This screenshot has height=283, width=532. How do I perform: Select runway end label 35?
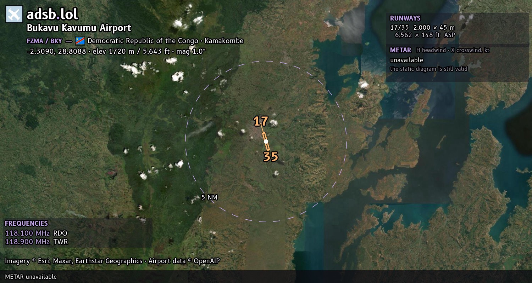coord(271,157)
